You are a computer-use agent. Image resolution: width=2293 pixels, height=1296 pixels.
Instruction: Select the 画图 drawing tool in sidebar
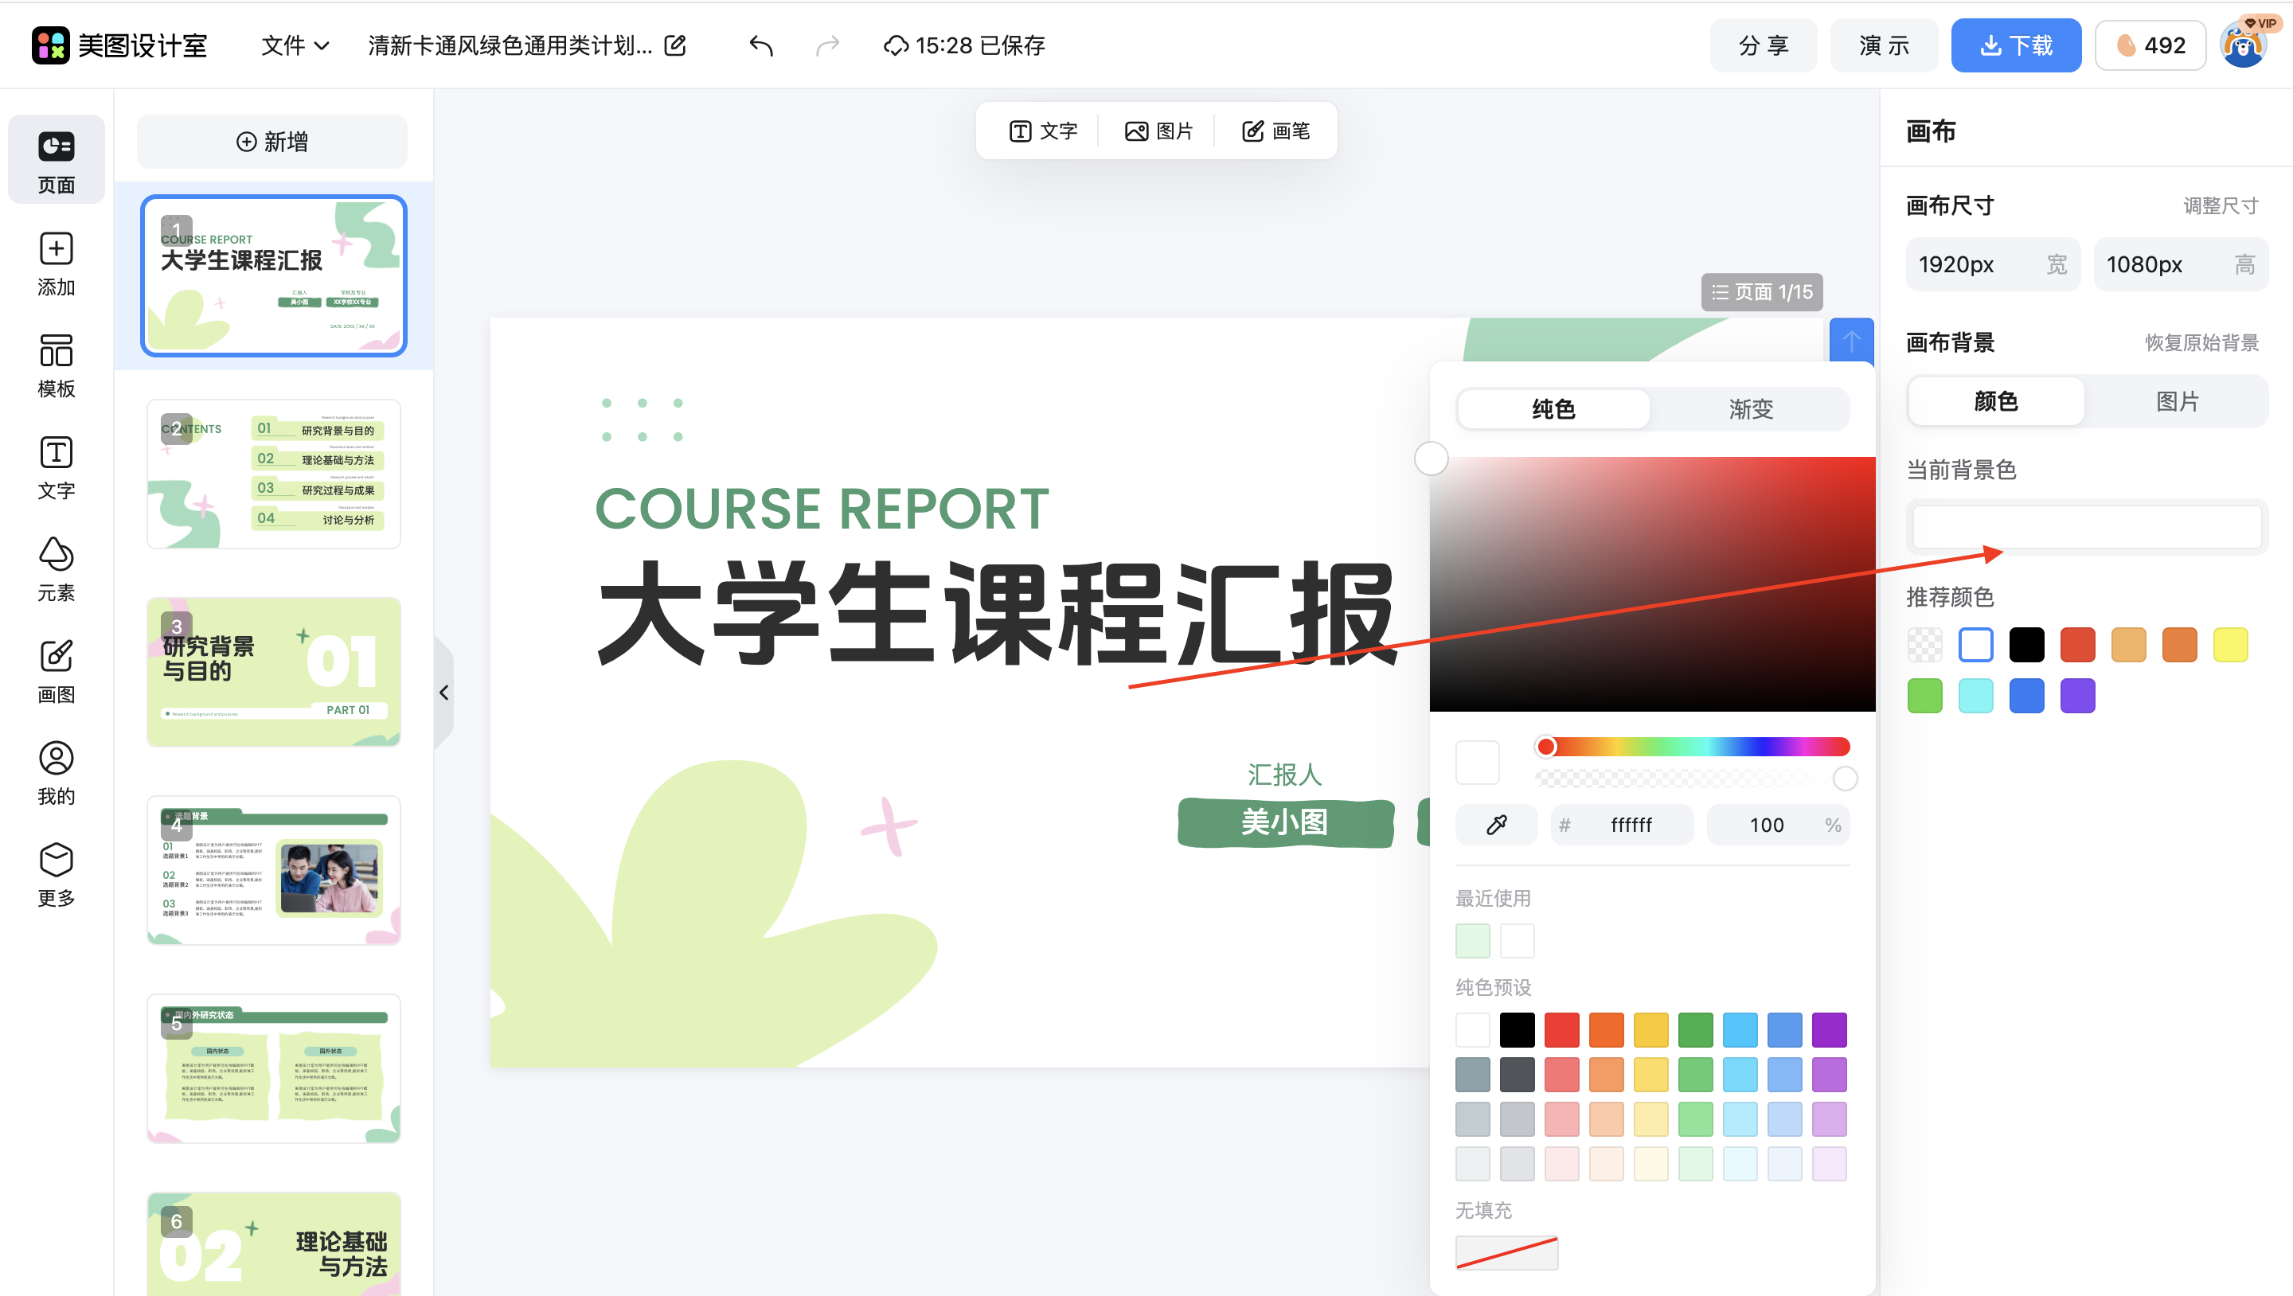click(55, 669)
